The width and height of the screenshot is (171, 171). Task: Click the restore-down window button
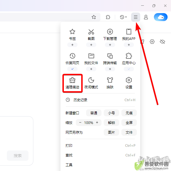[154, 6]
